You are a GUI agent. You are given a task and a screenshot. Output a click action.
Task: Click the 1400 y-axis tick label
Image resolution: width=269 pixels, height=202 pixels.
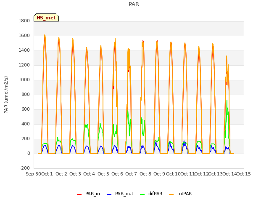[24, 50]
